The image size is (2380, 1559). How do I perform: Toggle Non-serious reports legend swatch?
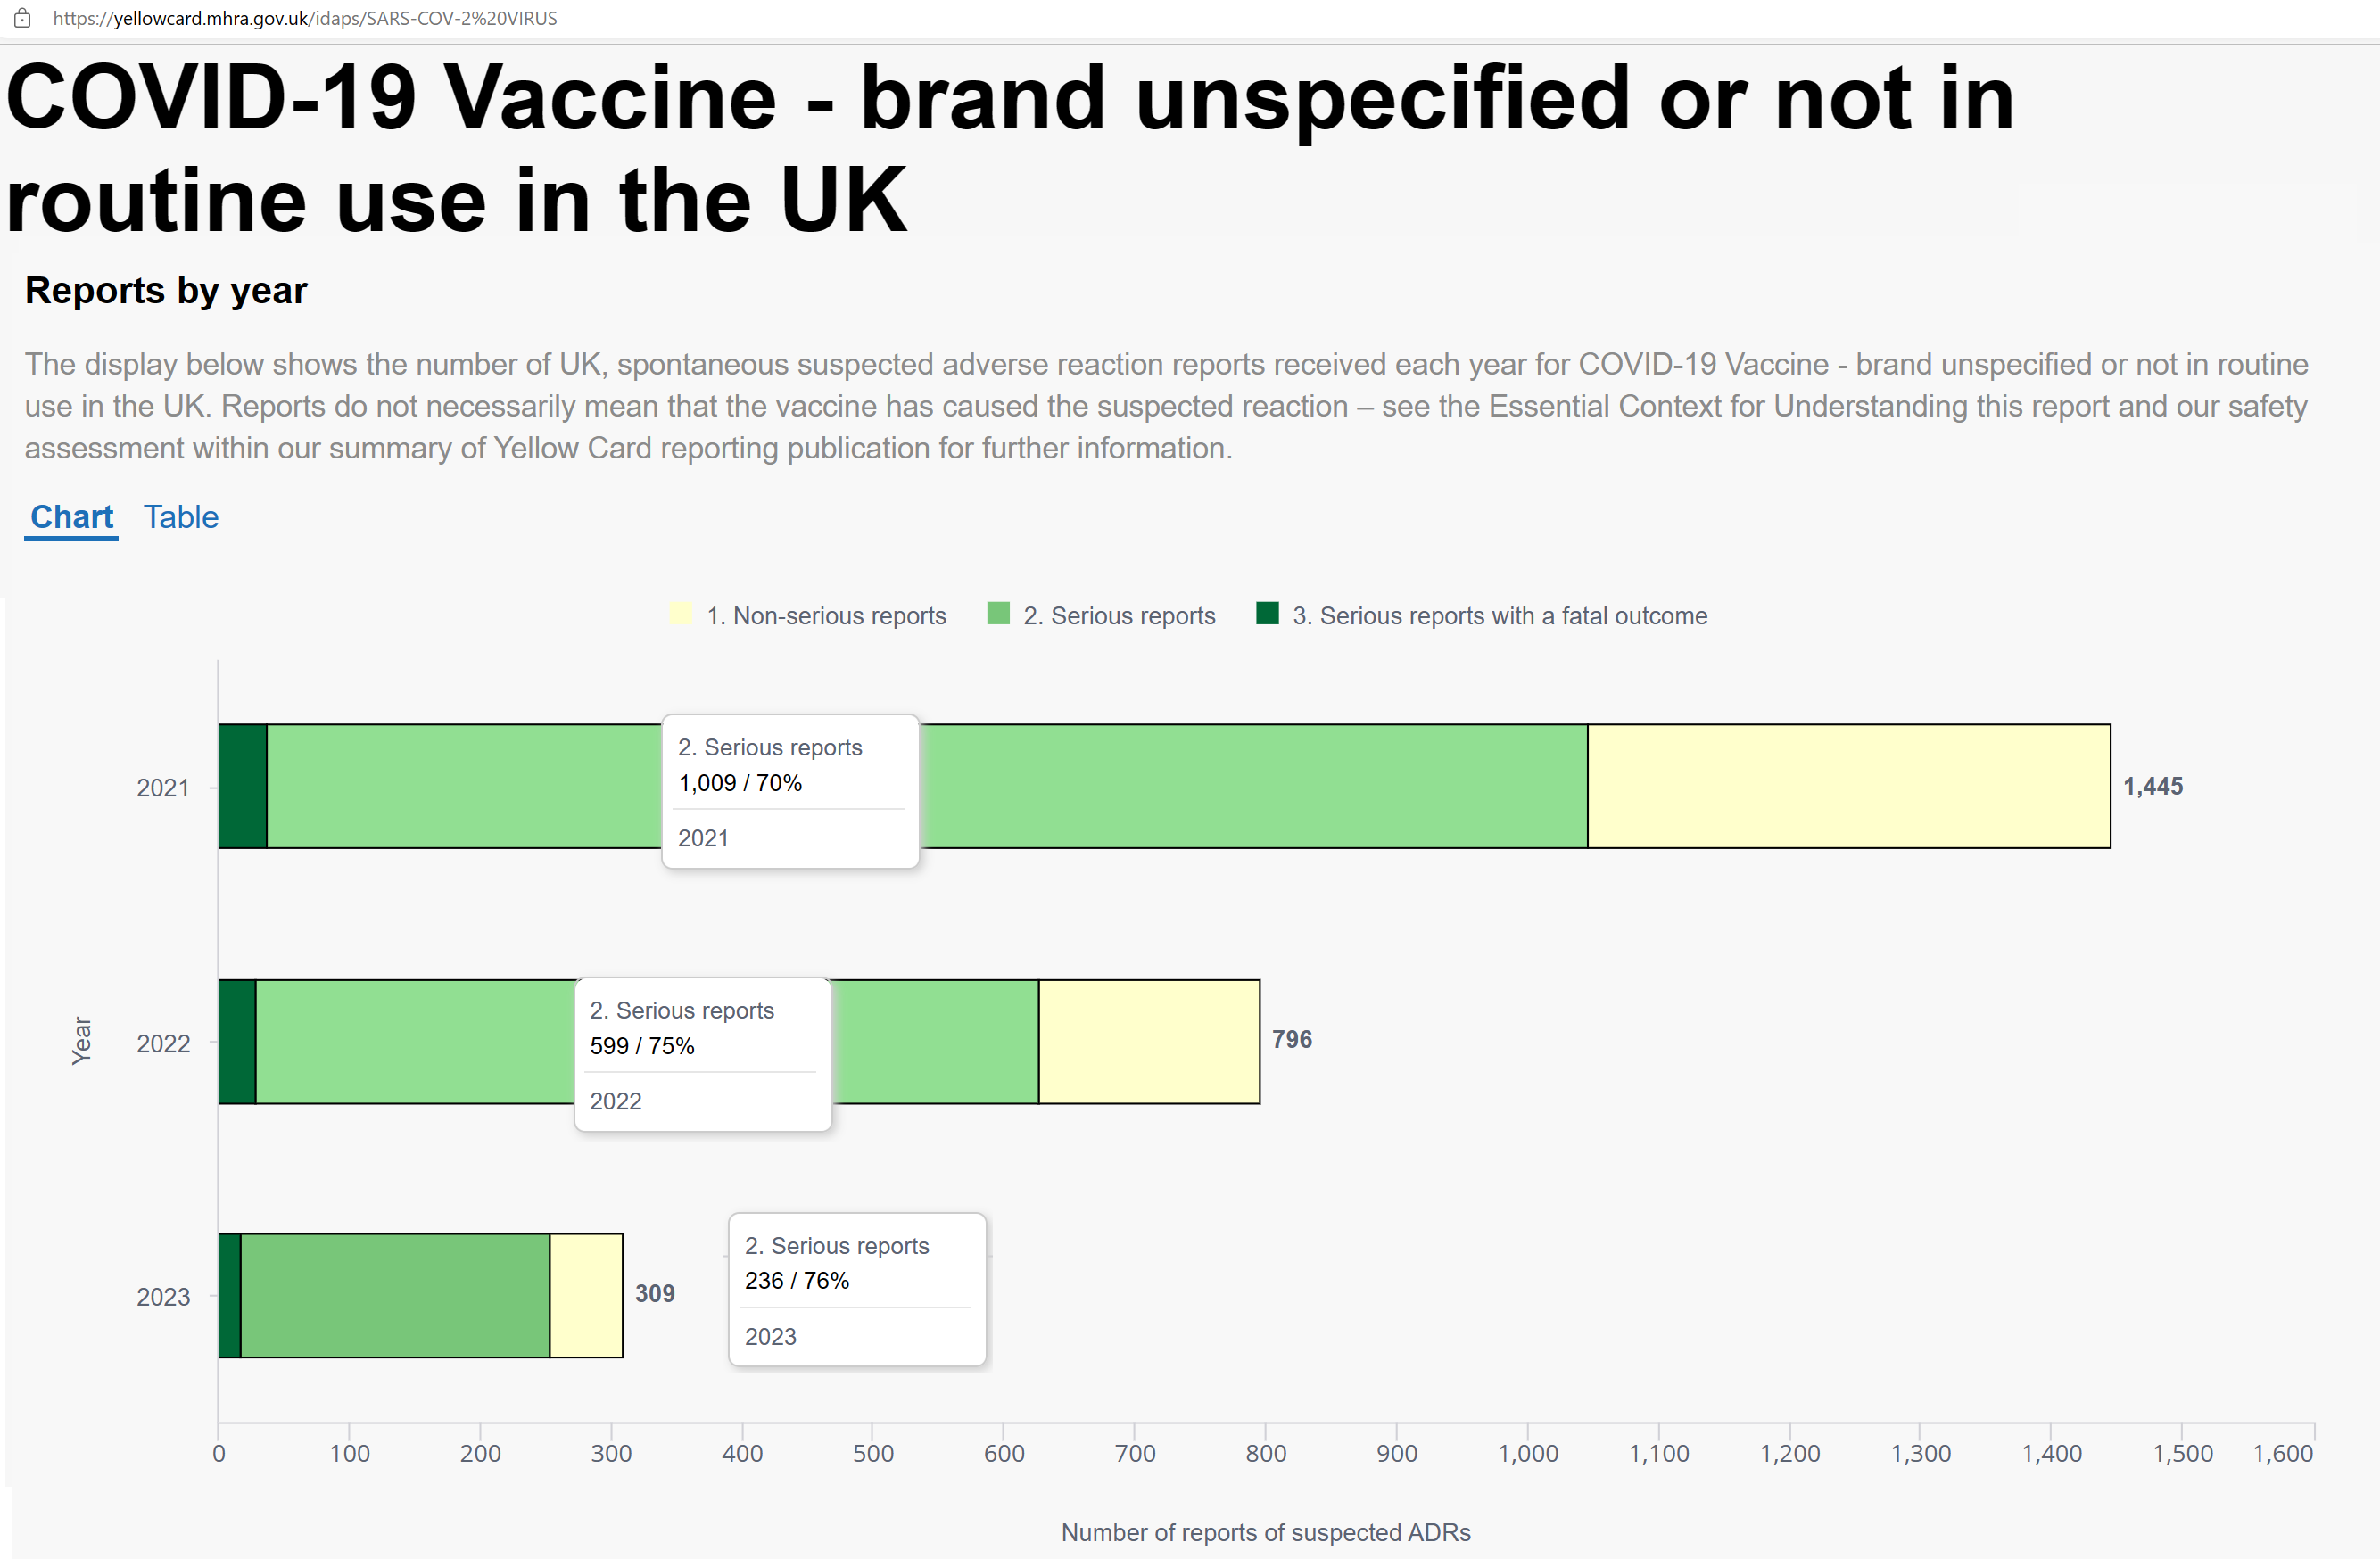[x=680, y=614]
